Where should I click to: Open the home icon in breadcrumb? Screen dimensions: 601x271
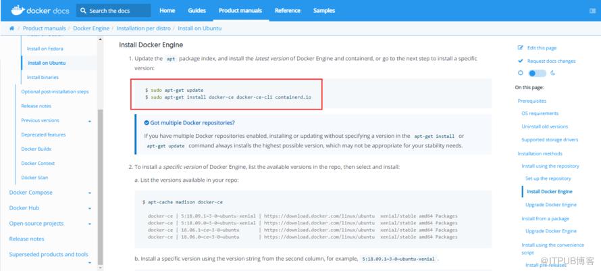pos(12,28)
